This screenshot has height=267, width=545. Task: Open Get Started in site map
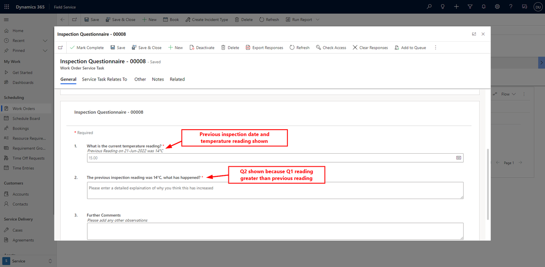pos(22,73)
